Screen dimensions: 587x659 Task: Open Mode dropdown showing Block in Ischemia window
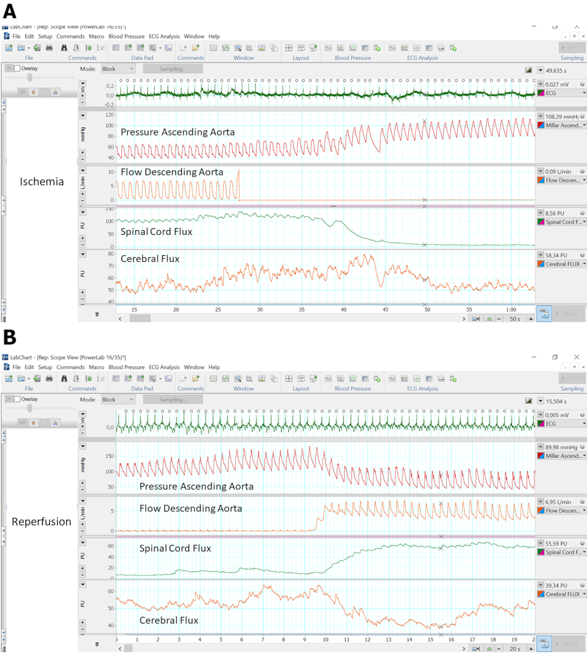pyautogui.click(x=118, y=69)
